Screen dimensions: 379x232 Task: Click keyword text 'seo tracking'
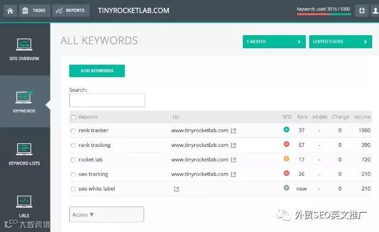pyautogui.click(x=93, y=174)
